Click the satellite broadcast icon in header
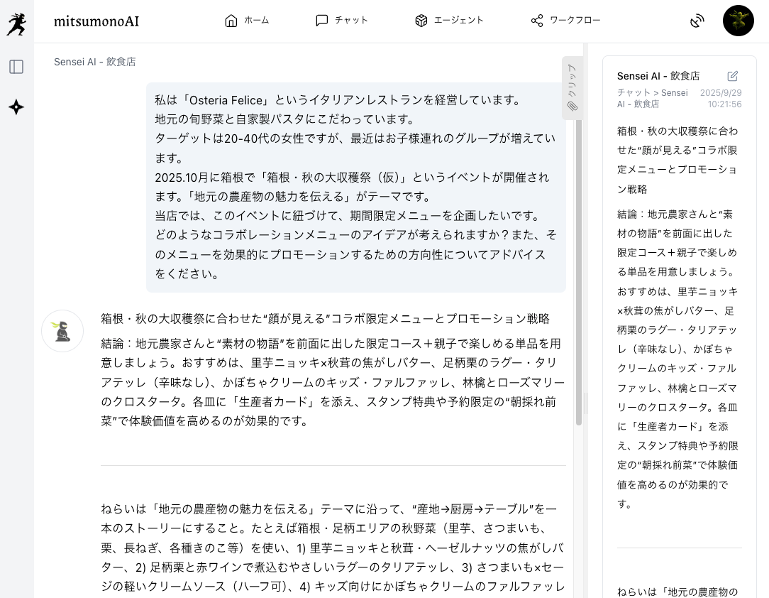The height and width of the screenshot is (598, 769). click(x=697, y=21)
